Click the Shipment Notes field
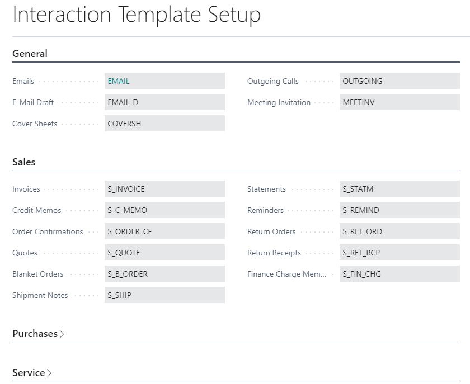This screenshot has width=470, height=384. point(164,295)
